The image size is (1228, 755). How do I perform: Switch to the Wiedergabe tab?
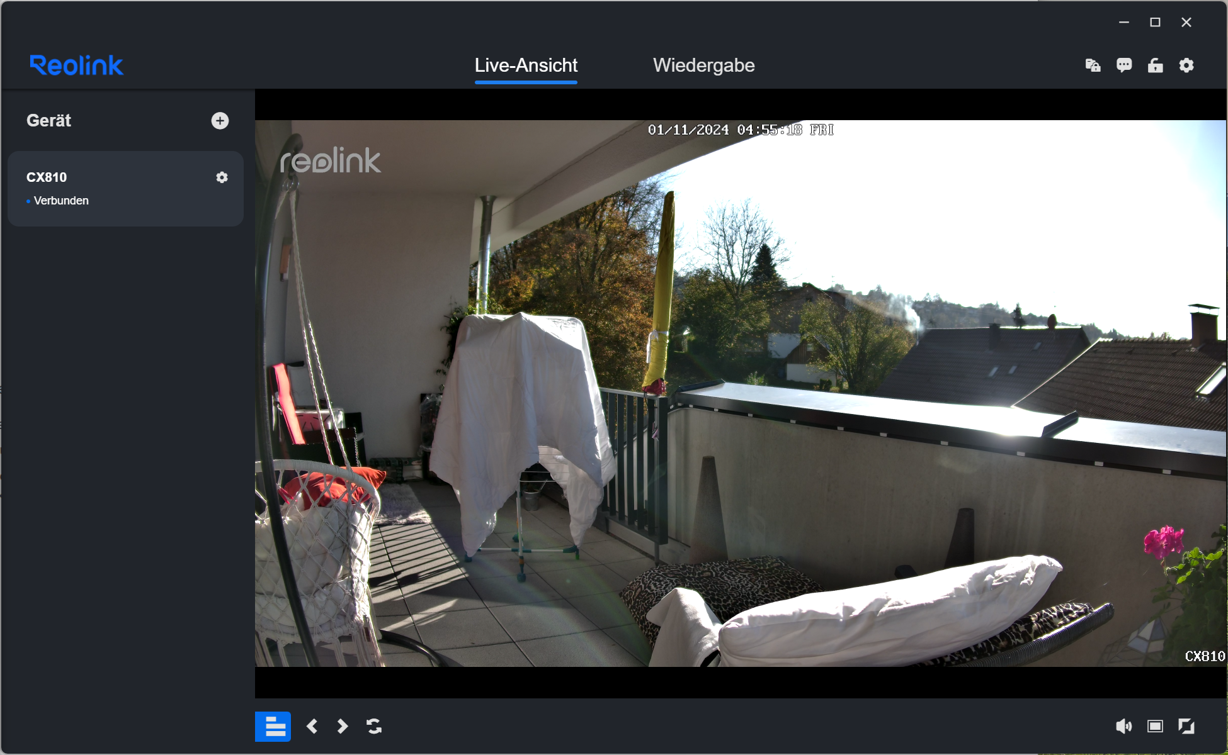point(703,65)
